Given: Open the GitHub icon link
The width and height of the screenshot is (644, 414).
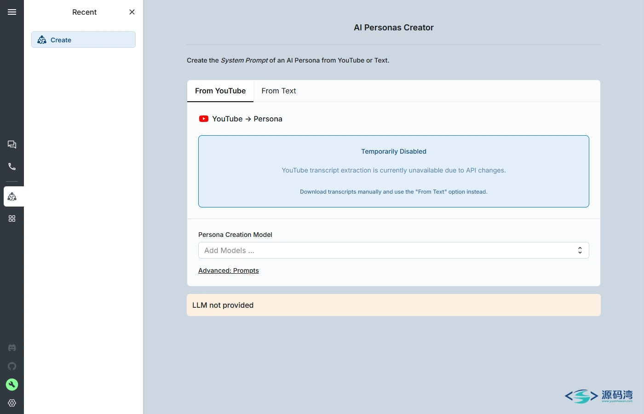Looking at the screenshot, I should 12,366.
